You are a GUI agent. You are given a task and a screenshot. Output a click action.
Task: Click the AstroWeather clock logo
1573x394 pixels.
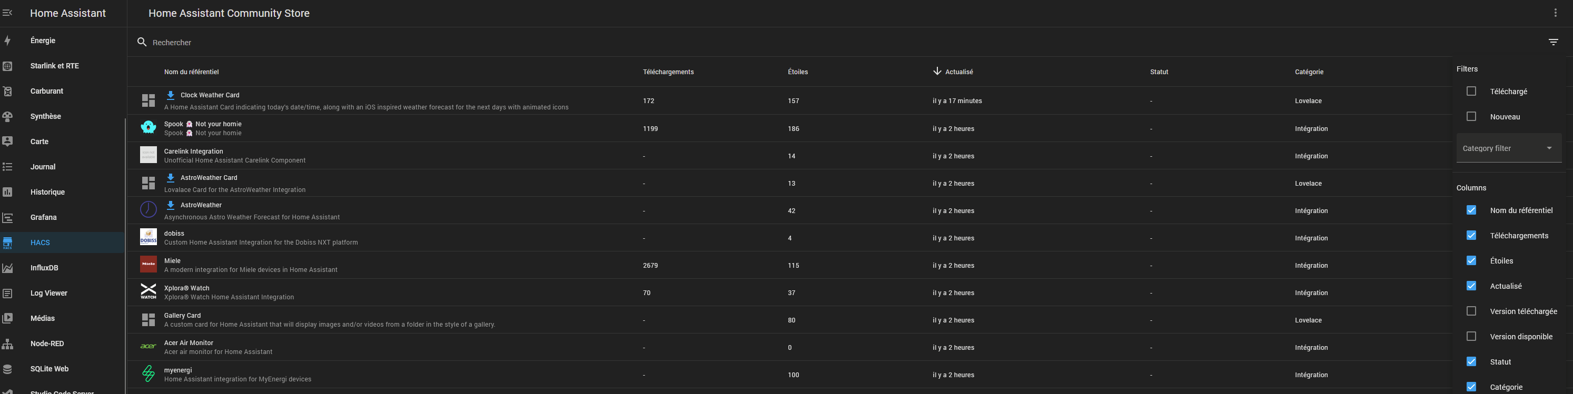pyautogui.click(x=149, y=209)
